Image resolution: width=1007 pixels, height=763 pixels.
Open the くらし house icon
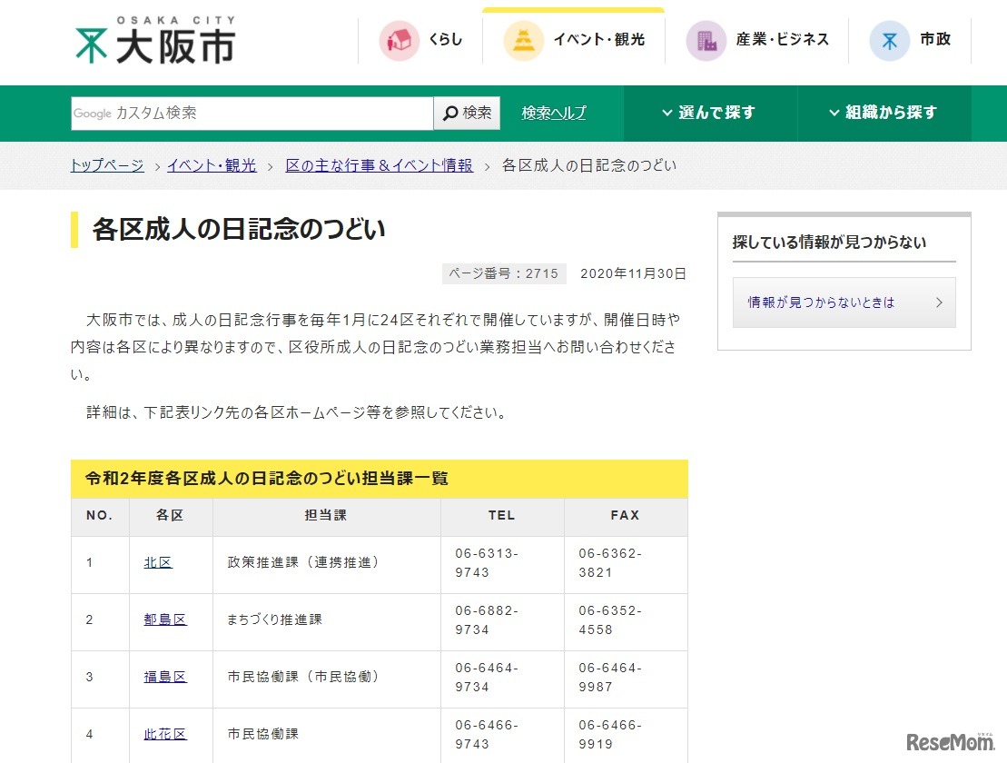399,41
